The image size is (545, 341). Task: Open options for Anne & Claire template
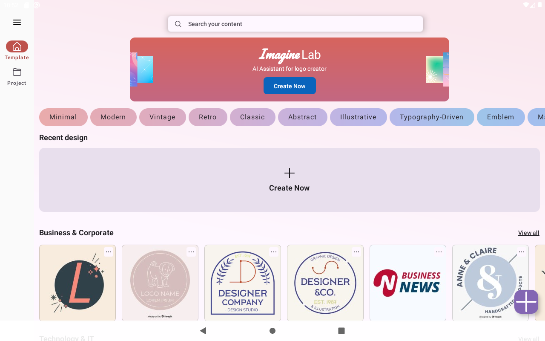coord(522,252)
